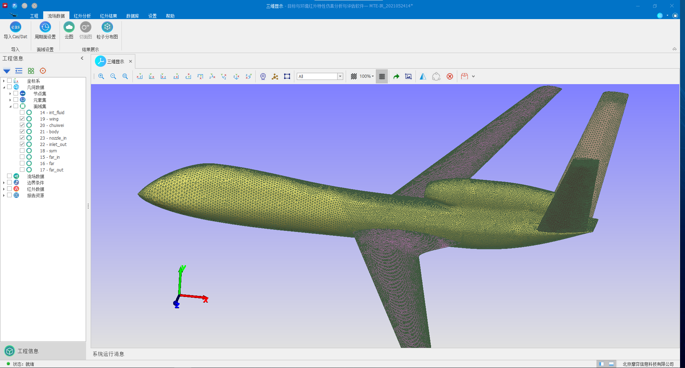685x368 pixels.
Task: Open the All selection combo box
Action: click(x=340, y=76)
